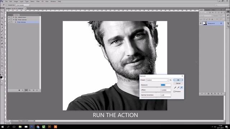Viewport: 230px width, 129px height.
Task: Select the Move tool
Action: point(2,12)
